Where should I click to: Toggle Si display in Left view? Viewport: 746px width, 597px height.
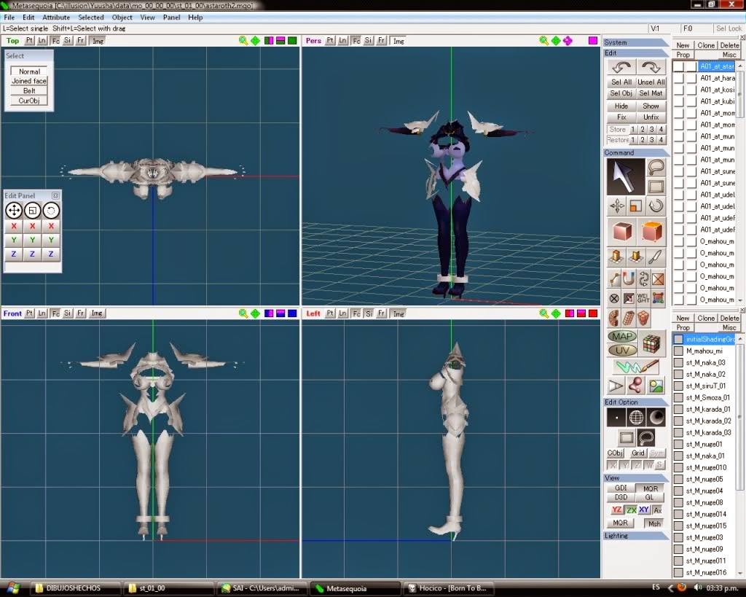pyautogui.click(x=369, y=313)
